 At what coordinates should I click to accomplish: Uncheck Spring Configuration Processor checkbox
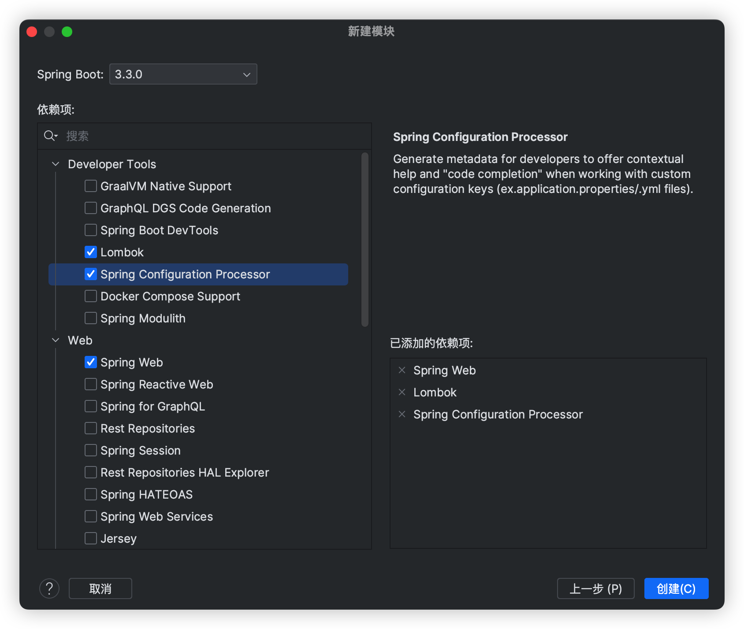click(x=91, y=274)
